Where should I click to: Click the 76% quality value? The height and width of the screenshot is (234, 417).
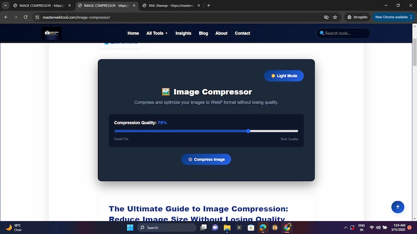162,123
